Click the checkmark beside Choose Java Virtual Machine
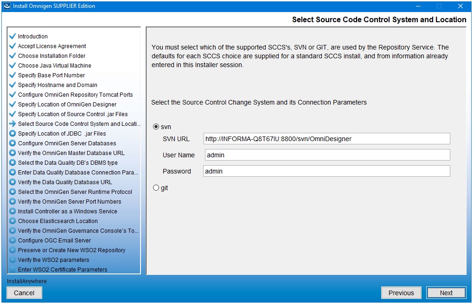Image resolution: width=473 pixels, height=304 pixels. [x=13, y=65]
